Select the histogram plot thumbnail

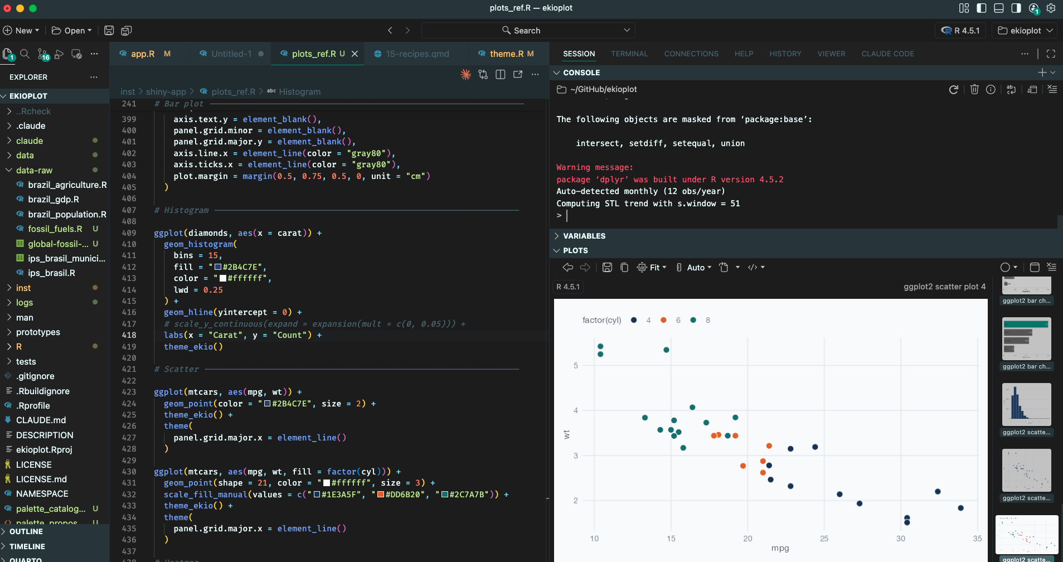click(1026, 405)
